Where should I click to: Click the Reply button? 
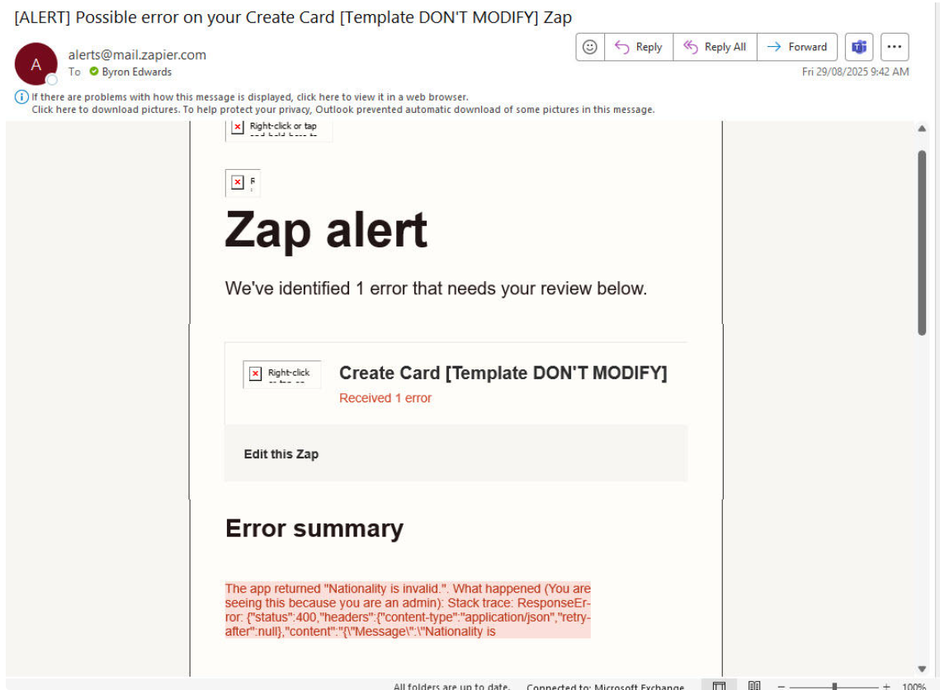(x=639, y=47)
